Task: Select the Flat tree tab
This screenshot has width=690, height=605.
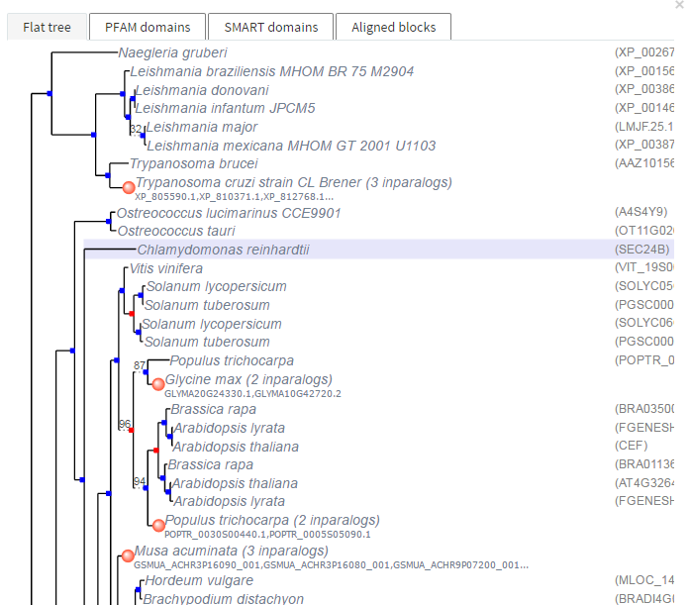Action: (47, 27)
